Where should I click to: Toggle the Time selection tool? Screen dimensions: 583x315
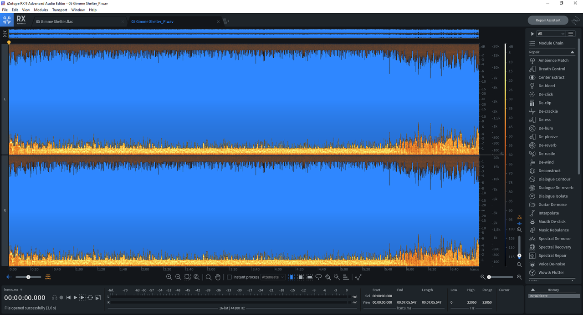coord(291,277)
